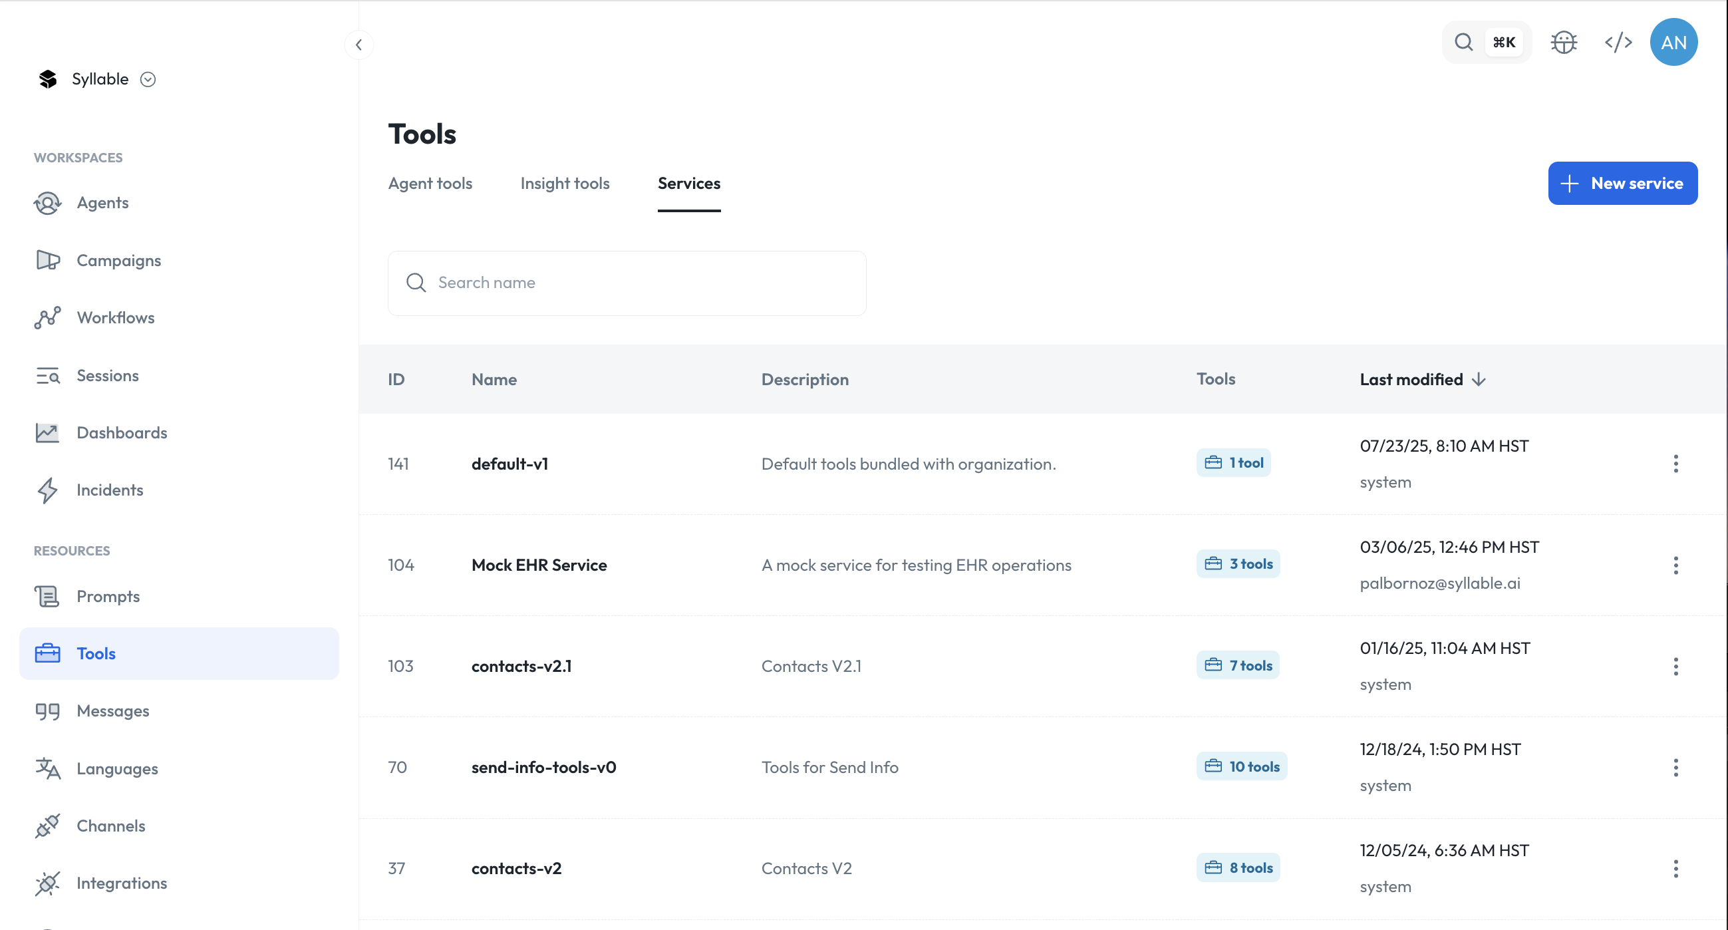Open row menu for contacts-v2.1
Image resolution: width=1728 pixels, height=930 pixels.
point(1675,667)
